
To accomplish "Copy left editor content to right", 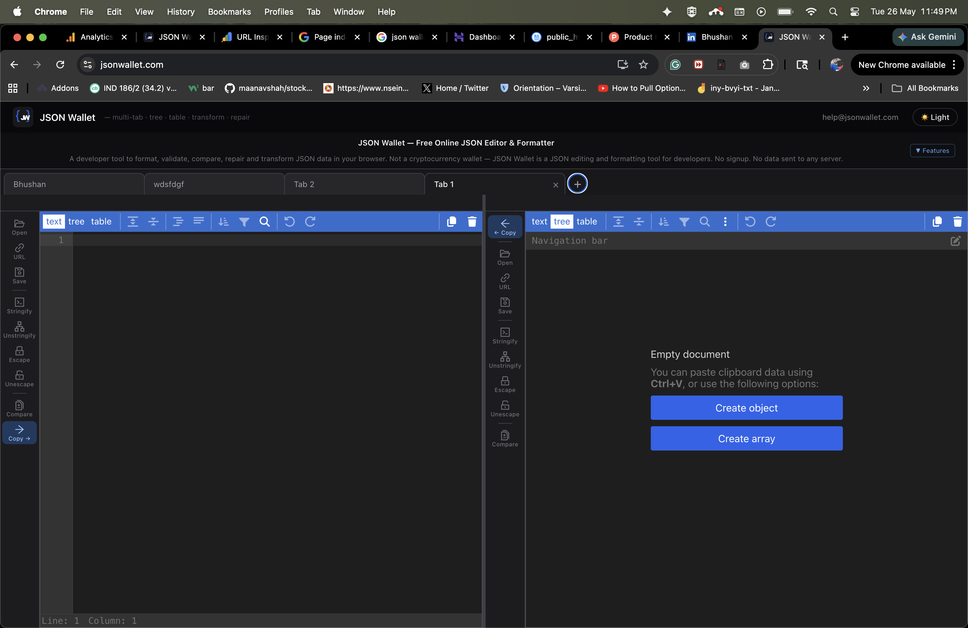I will (19, 433).
